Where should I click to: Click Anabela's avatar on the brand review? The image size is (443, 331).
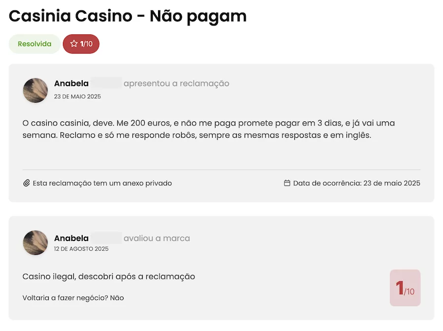[35, 243]
